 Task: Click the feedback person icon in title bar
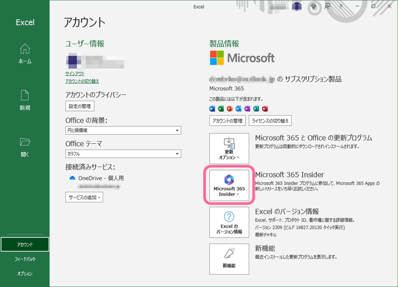327,7
